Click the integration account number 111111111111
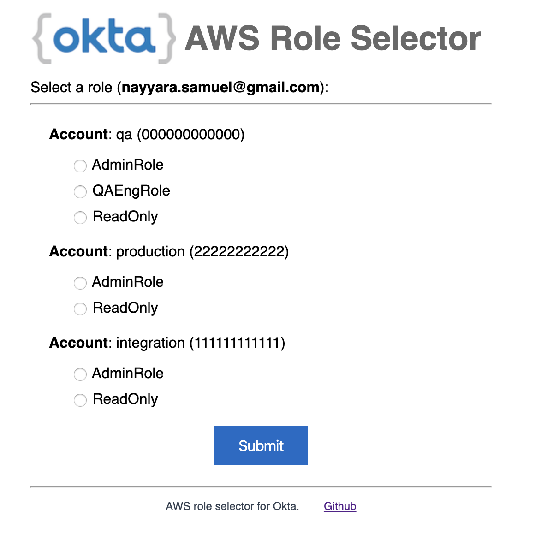 pyautogui.click(x=237, y=343)
